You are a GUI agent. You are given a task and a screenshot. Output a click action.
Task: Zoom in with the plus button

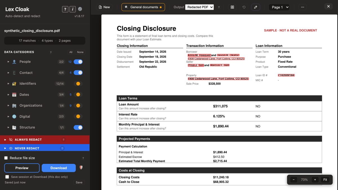[x=315, y=180]
